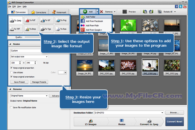Image resolution: width=195 pixels, height=130 pixels.
Task: Increase the width 320 stepper
Action: point(20,62)
